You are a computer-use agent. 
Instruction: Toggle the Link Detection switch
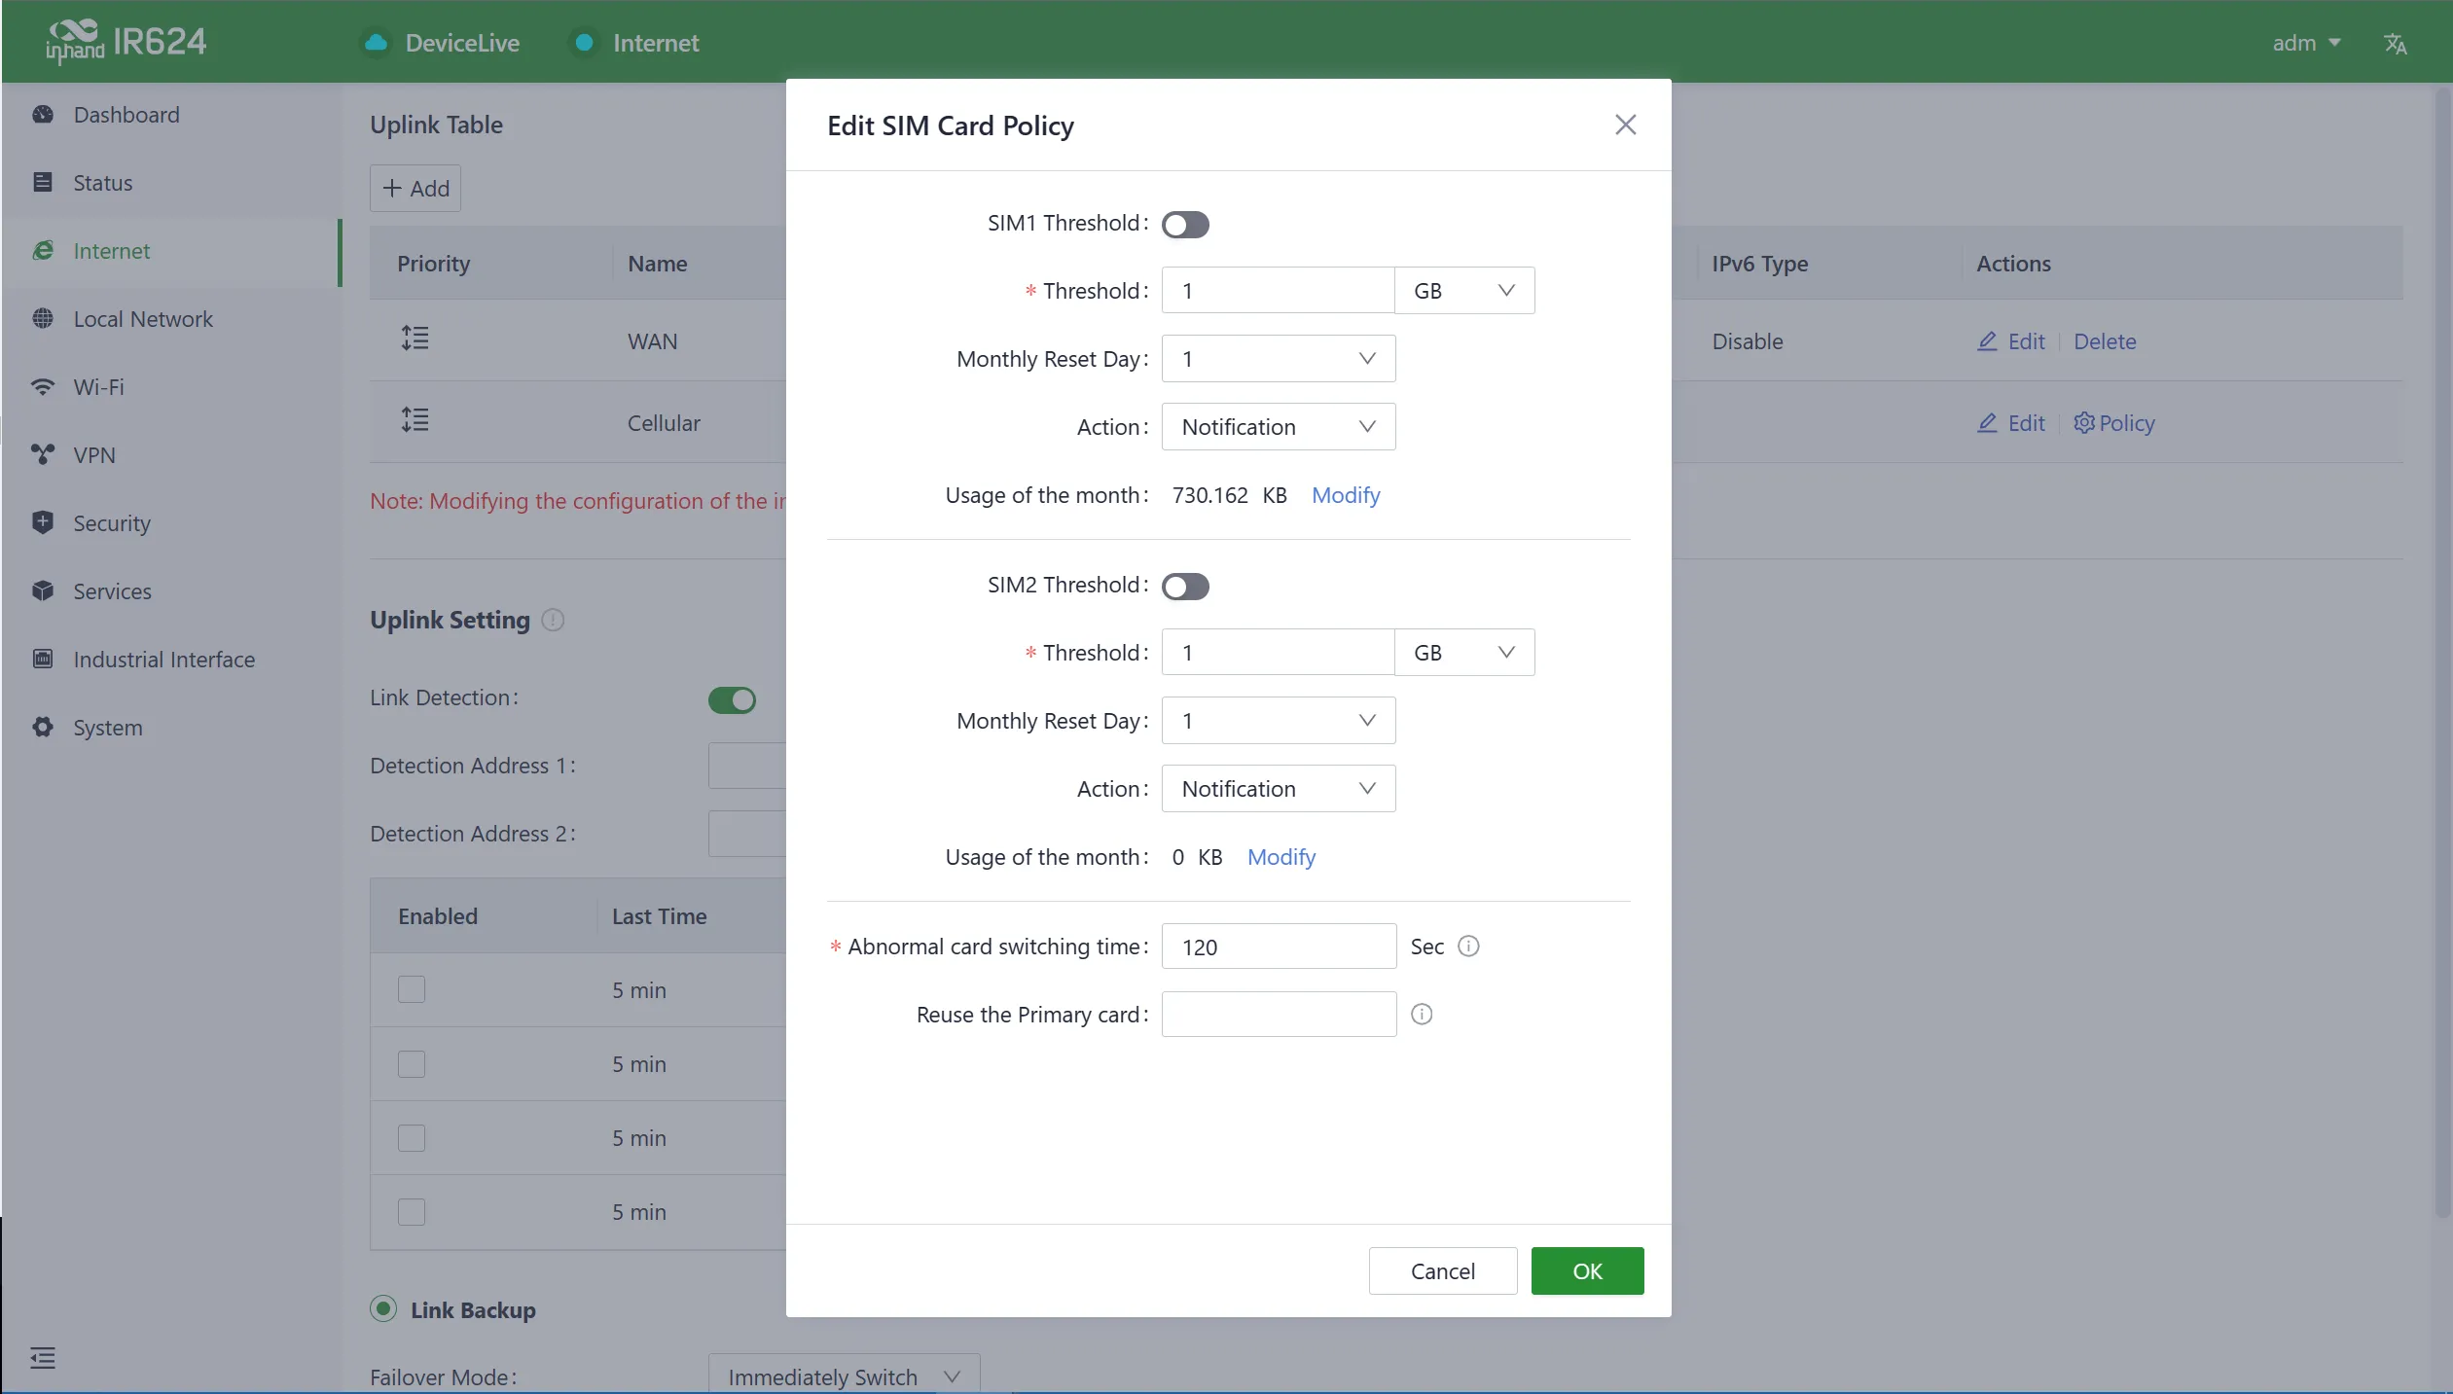click(732, 700)
